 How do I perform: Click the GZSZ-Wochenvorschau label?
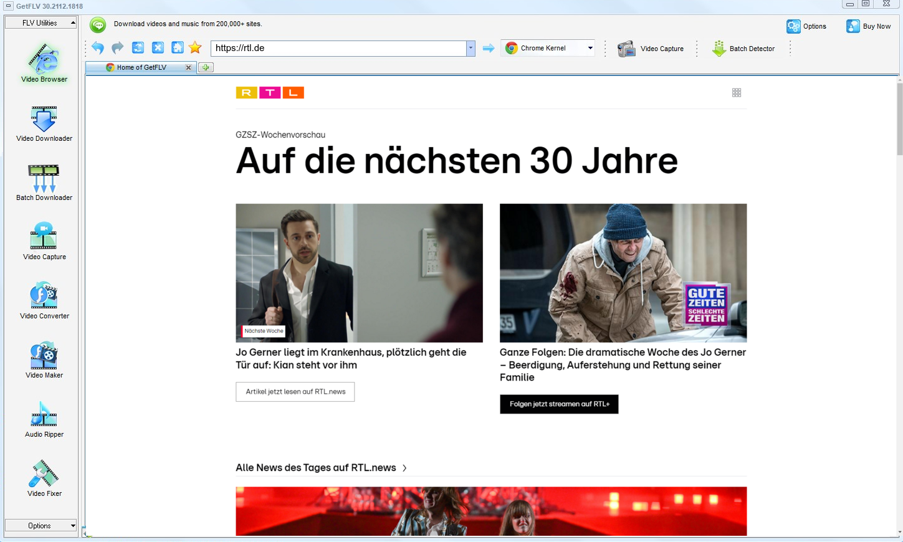click(280, 135)
